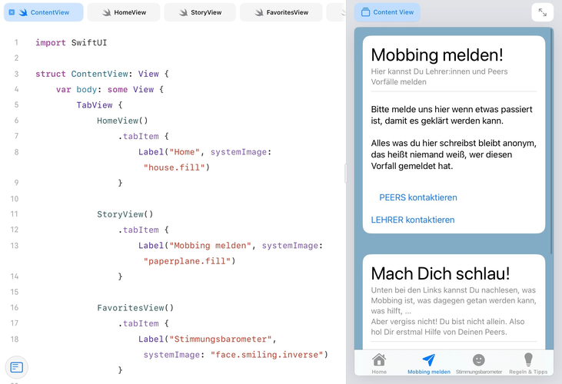
Task: Click the preview's vertical scrollbar
Action: pos(551,141)
